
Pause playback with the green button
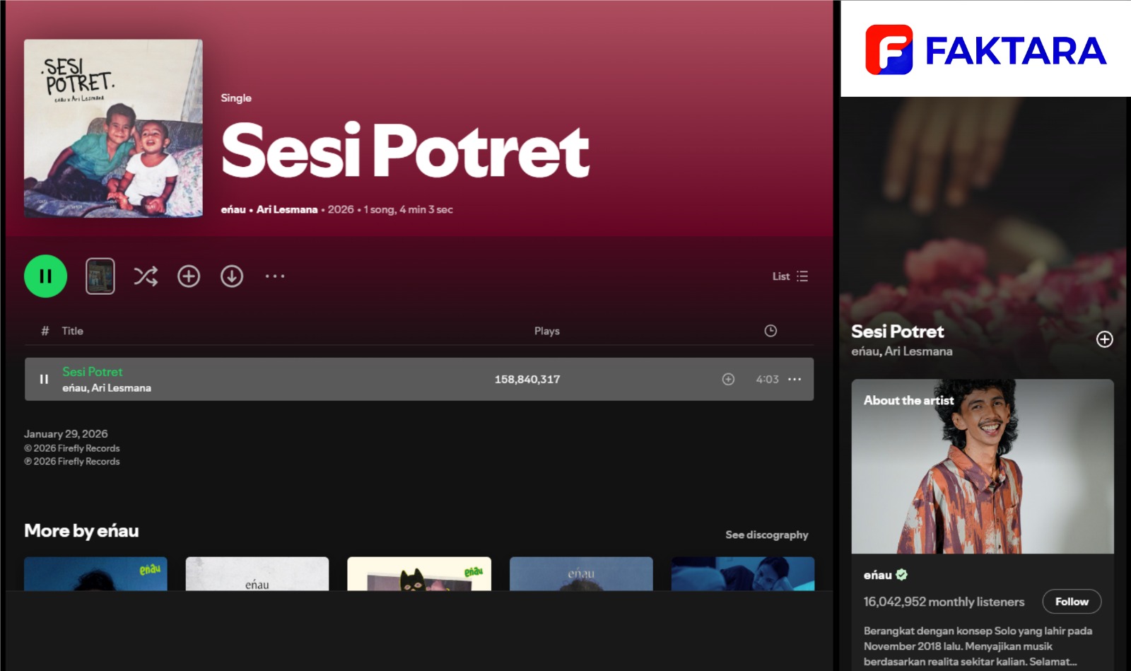45,276
